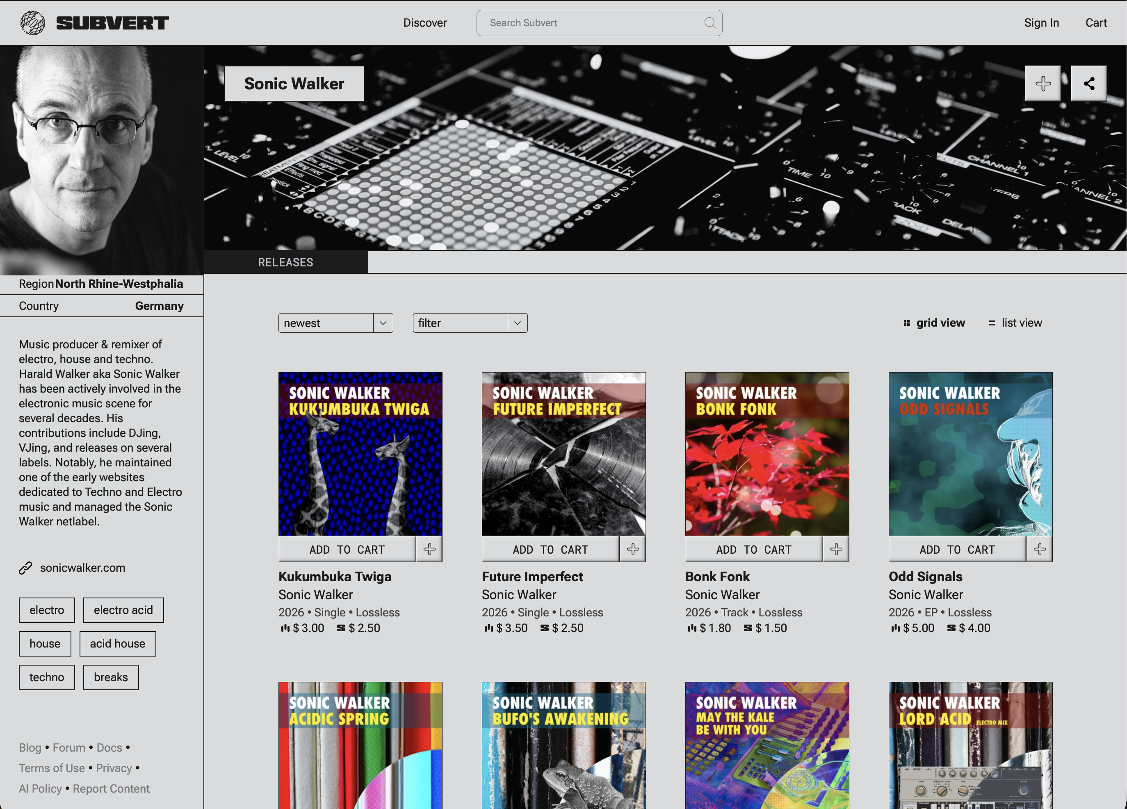Select the house genre tag
The height and width of the screenshot is (809, 1127).
pos(45,643)
